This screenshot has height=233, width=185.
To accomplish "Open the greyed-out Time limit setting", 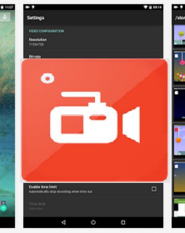I will point(93,206).
